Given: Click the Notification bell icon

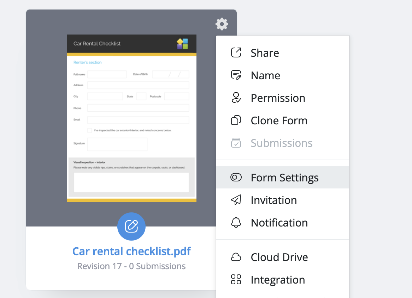Looking at the screenshot, I should point(236,223).
